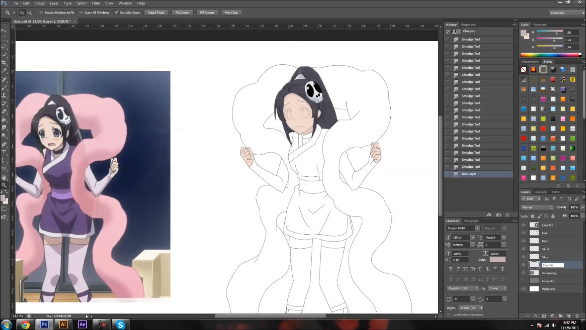Click the Character panel Color swatch
This screenshot has height=330, width=586.
pyautogui.click(x=497, y=260)
